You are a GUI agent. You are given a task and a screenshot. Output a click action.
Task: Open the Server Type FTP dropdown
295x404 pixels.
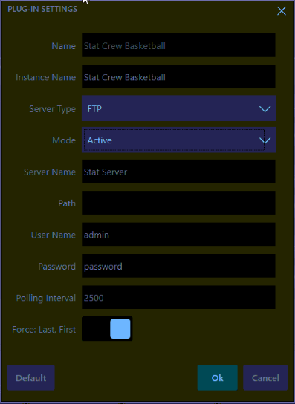coord(179,108)
